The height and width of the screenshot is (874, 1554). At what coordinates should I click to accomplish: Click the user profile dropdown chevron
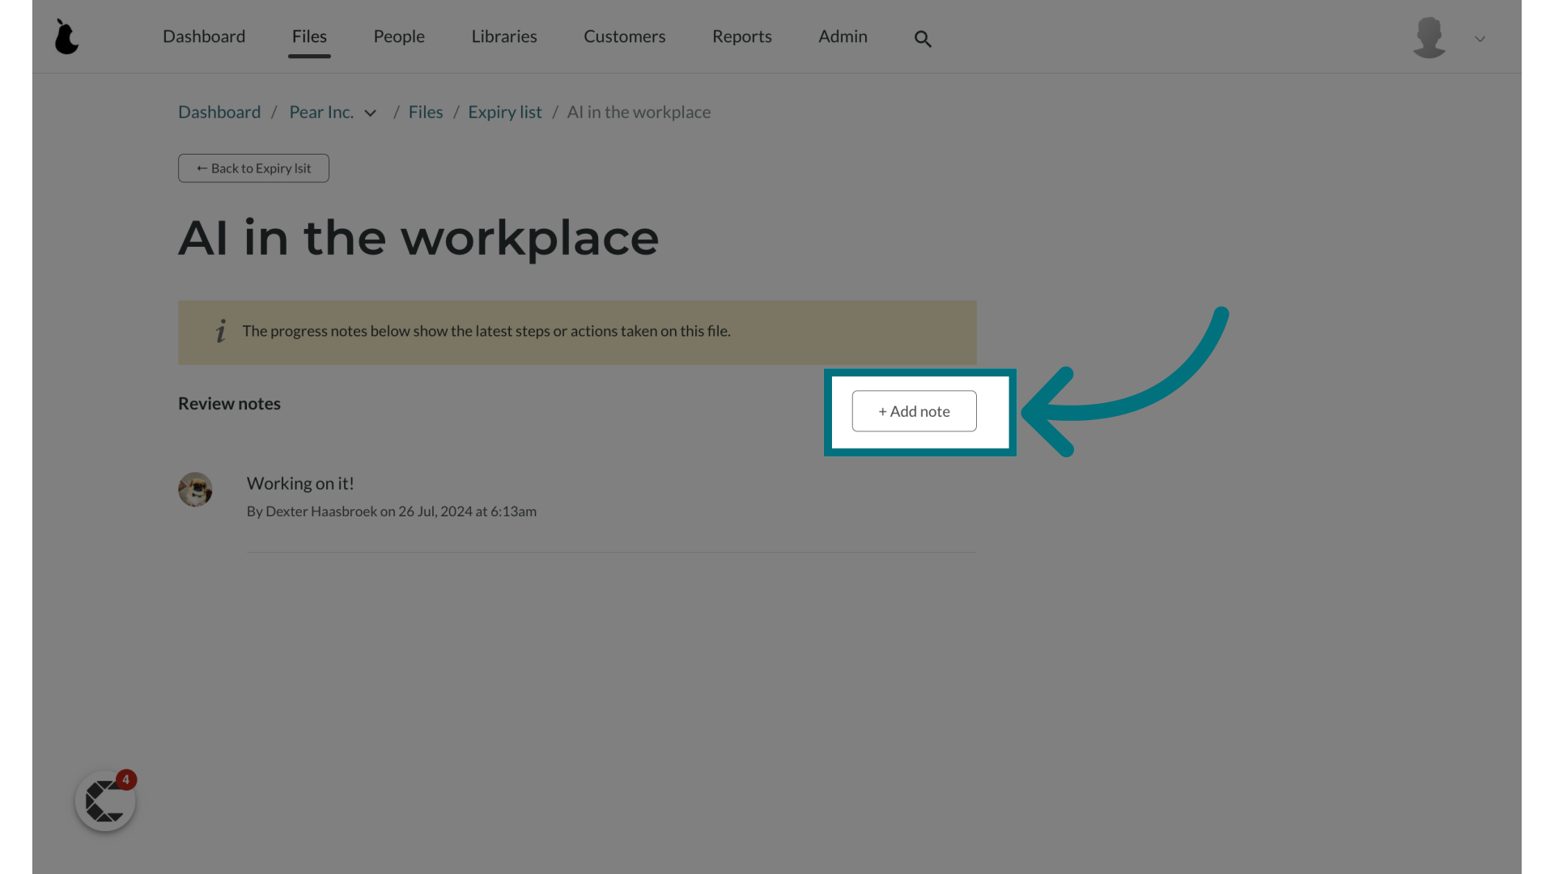(1480, 38)
